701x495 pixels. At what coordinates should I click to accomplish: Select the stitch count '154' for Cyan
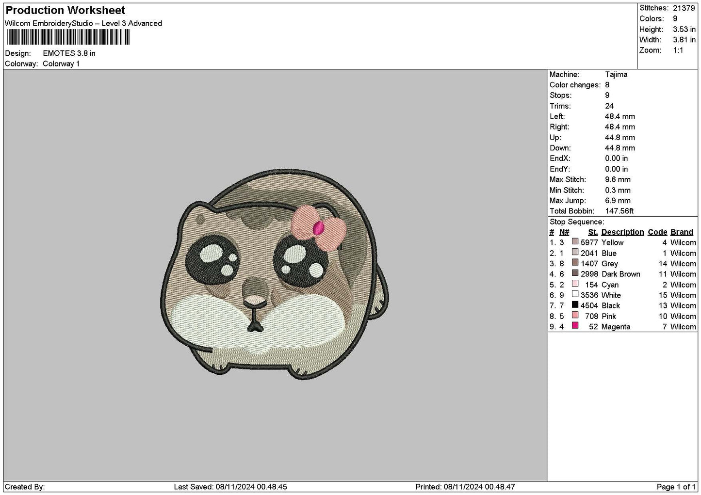(x=591, y=285)
